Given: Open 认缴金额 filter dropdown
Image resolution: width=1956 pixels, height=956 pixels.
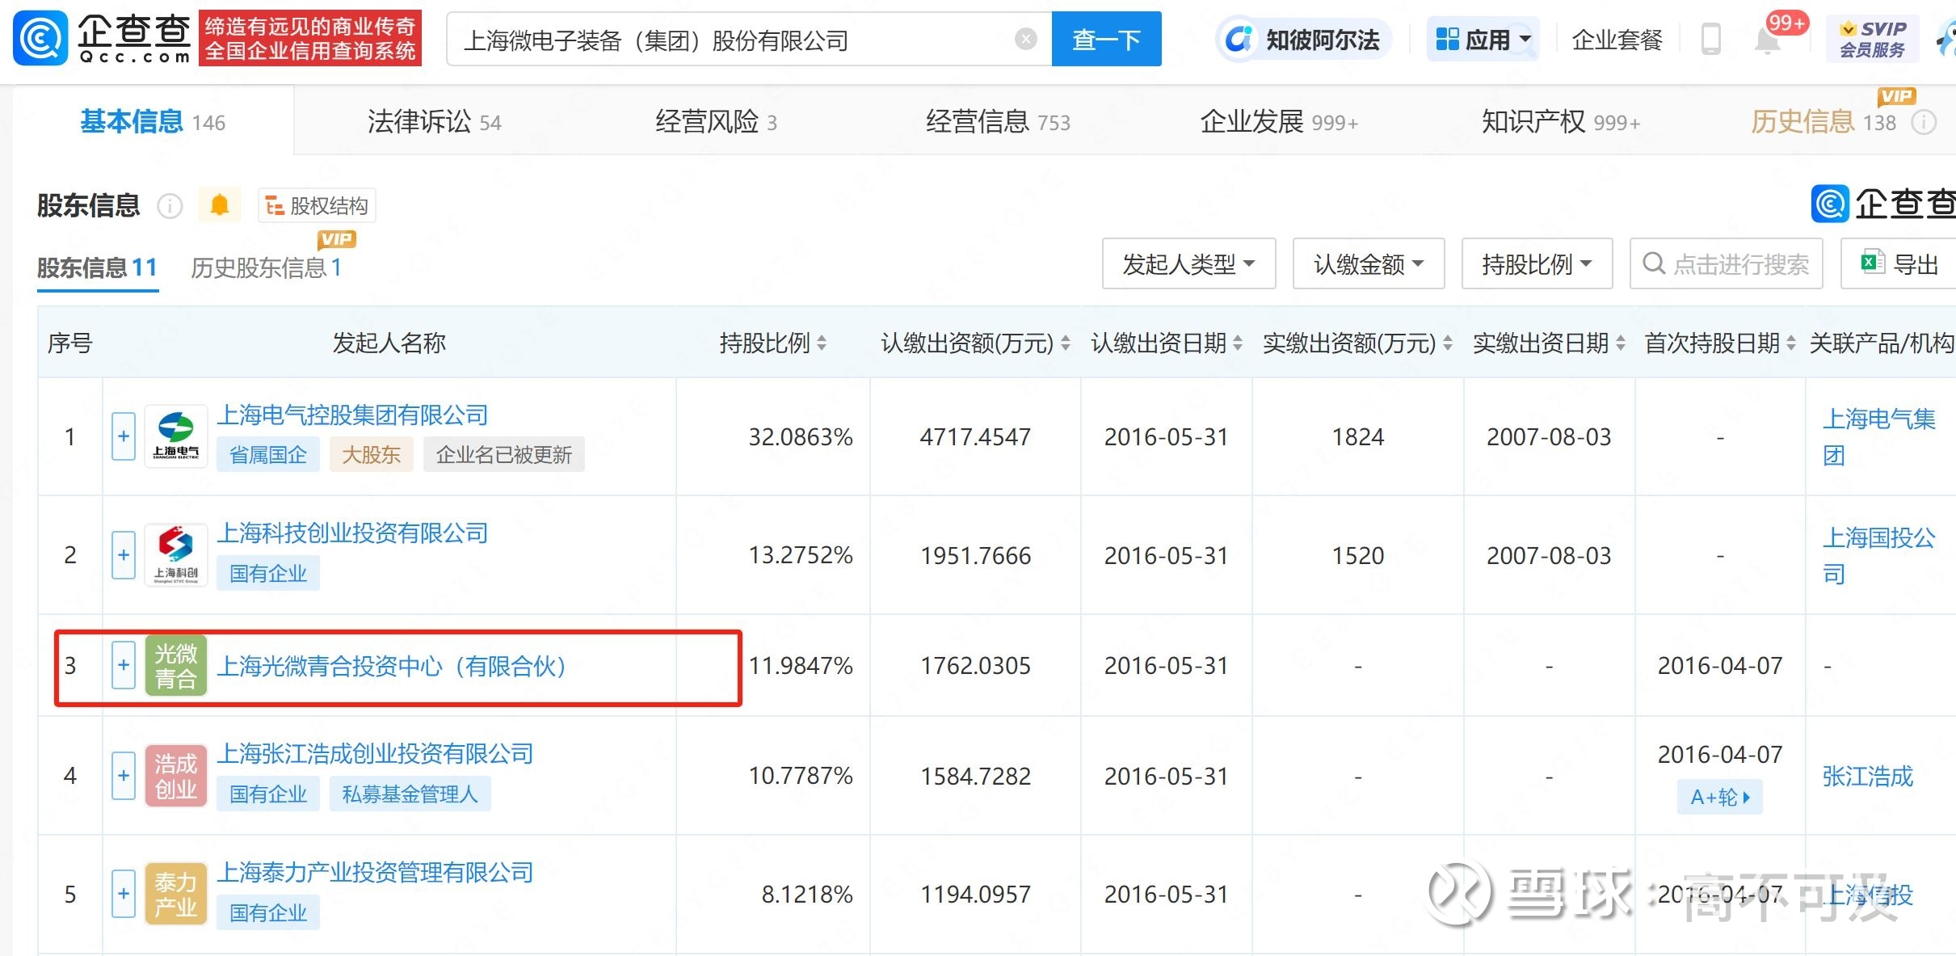Looking at the screenshot, I should pos(1369,263).
